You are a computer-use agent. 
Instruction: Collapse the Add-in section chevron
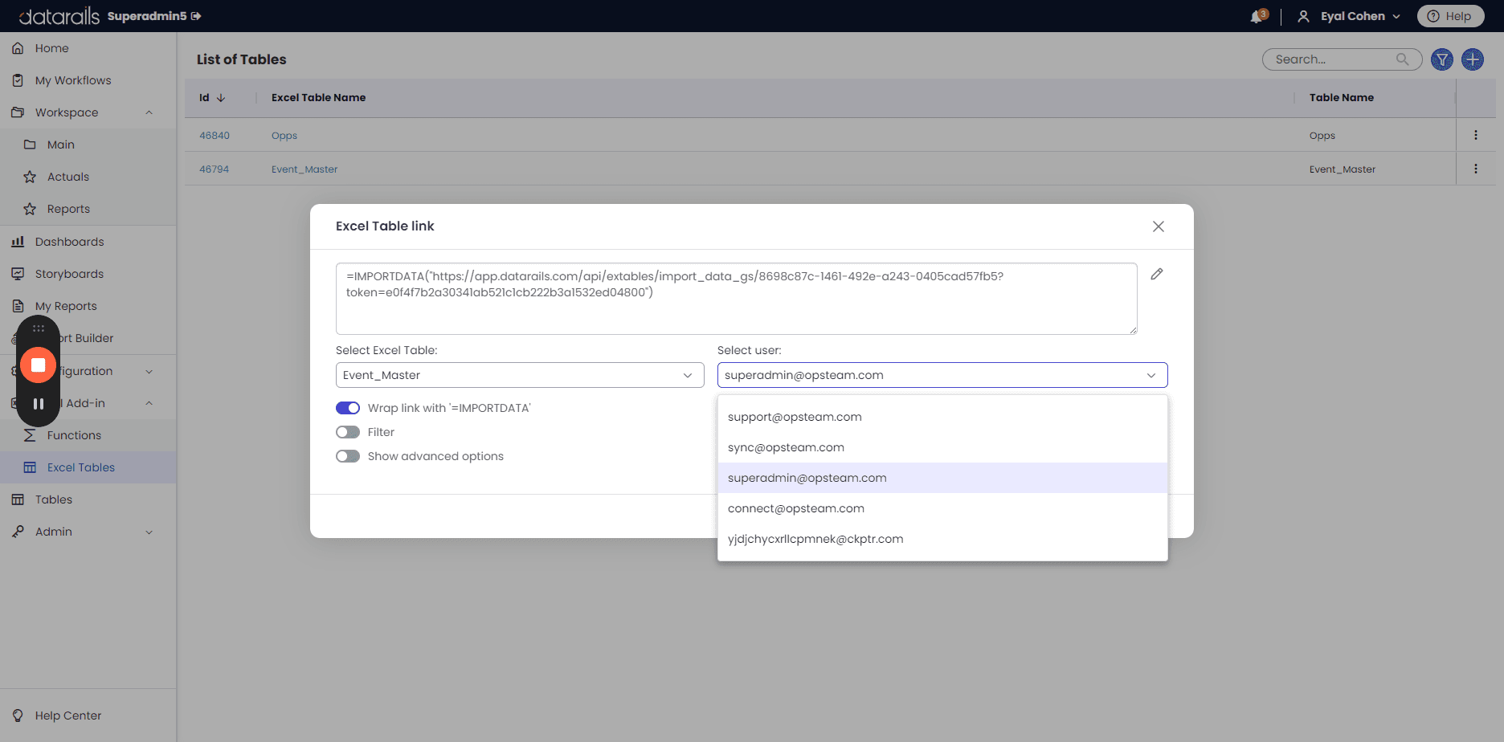pyautogui.click(x=149, y=403)
